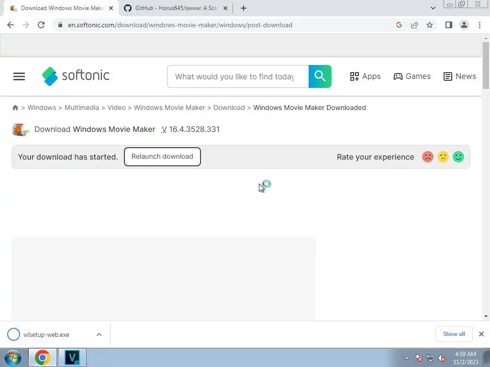Select the Download Windows Movie Maker tab
The width and height of the screenshot is (490, 367).
61,8
